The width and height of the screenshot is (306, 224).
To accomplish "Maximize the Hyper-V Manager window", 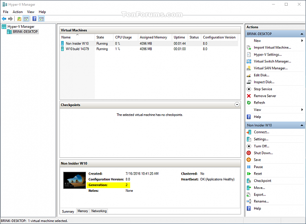I will (286, 4).
